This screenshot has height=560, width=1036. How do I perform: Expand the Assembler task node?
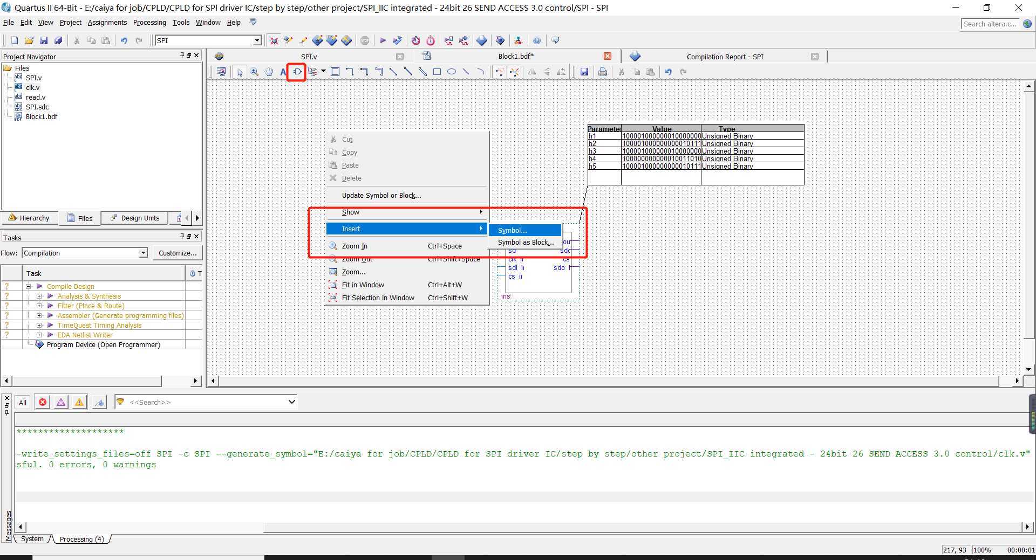[39, 315]
